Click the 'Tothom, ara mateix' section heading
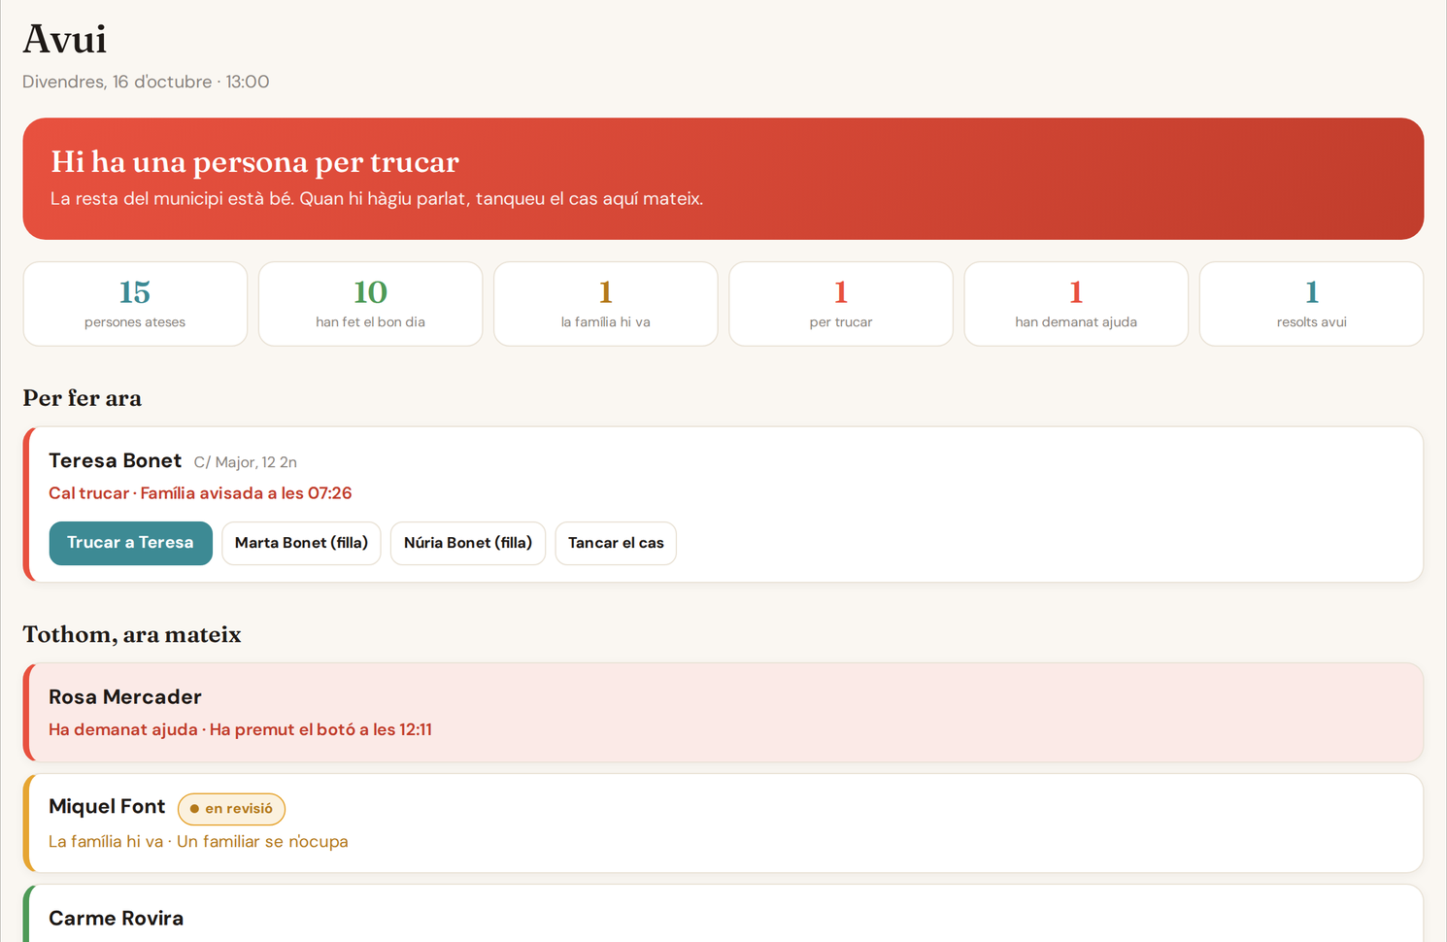This screenshot has height=942, width=1447. (x=132, y=634)
